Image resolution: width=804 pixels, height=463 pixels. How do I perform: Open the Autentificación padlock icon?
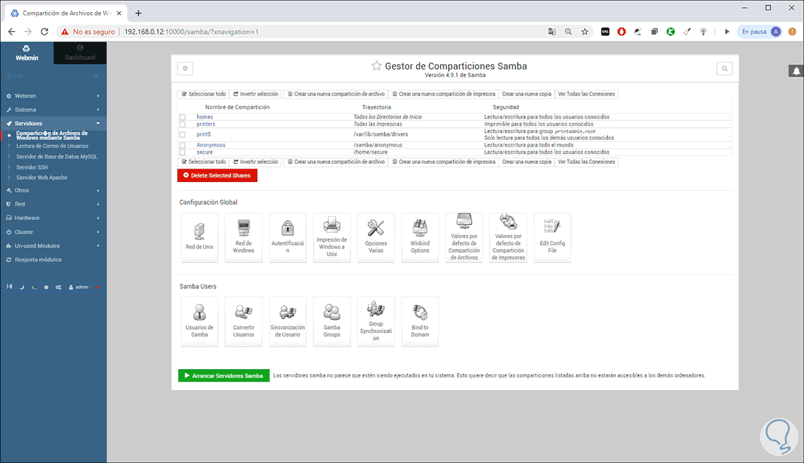click(287, 238)
